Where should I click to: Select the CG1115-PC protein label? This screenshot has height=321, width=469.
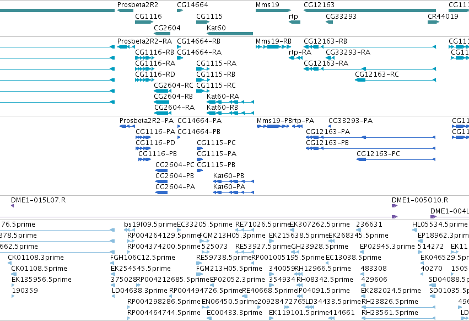click(x=216, y=143)
